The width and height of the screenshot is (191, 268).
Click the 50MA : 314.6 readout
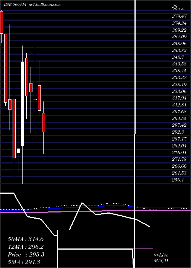pyautogui.click(x=26, y=239)
